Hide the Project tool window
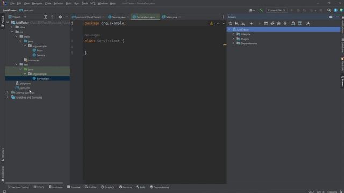Viewport: 344px width, 193px height. click(x=67, y=17)
